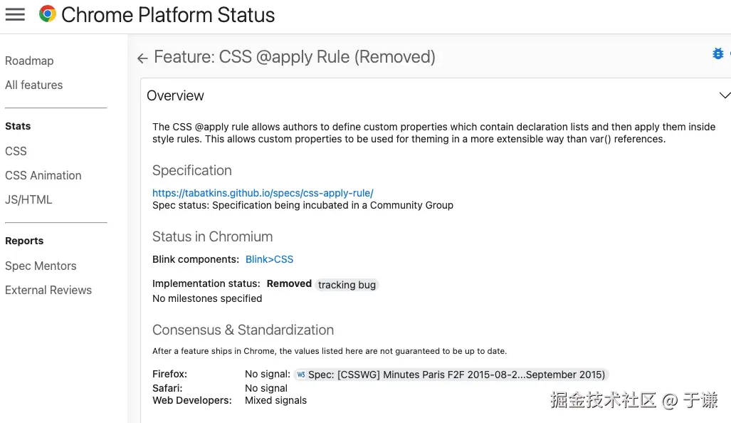Open External Reviews report
731x423 pixels.
(48, 291)
